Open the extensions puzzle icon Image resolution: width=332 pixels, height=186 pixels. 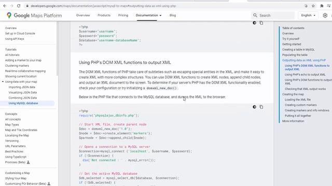322,6
